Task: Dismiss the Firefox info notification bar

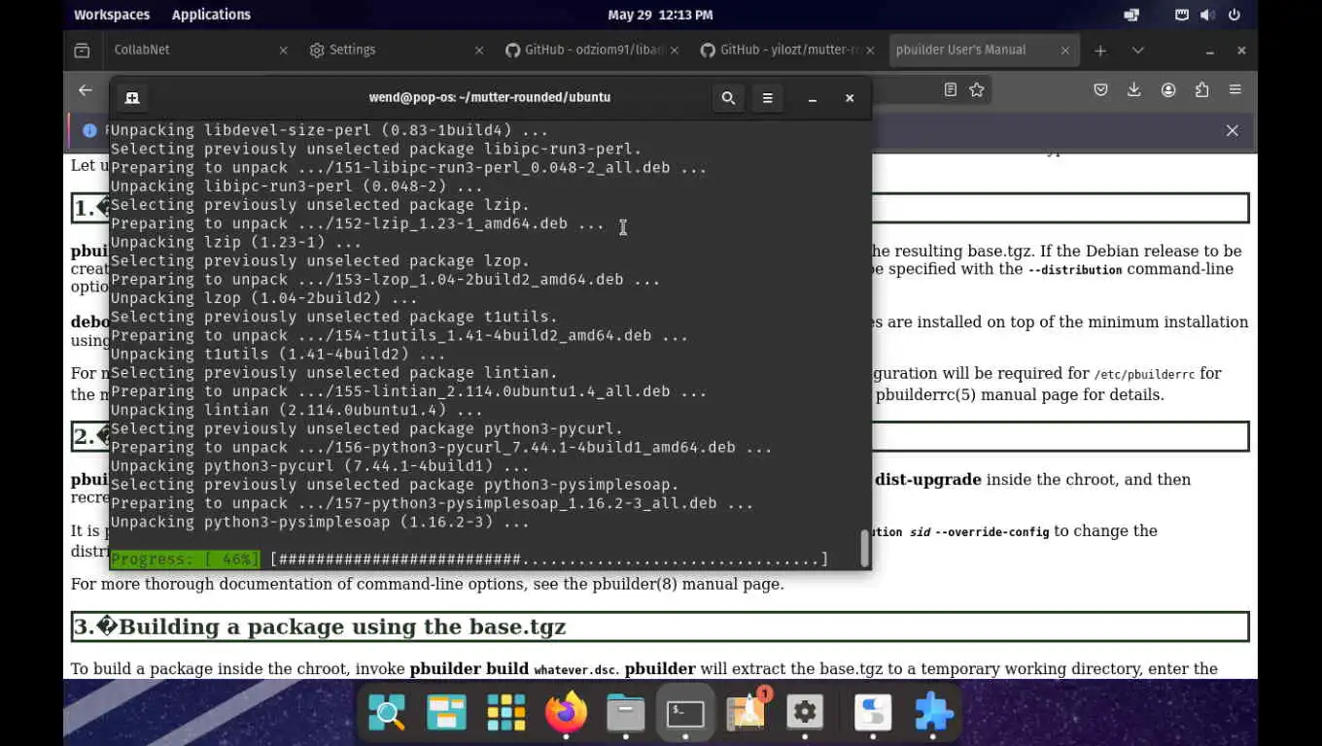Action: (1233, 130)
